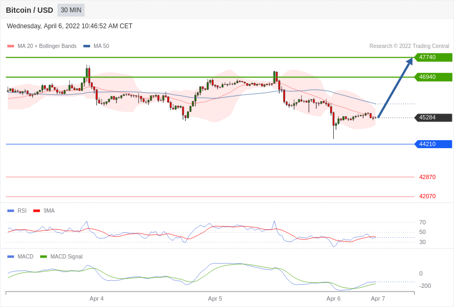Click the 42870 red support label
The width and height of the screenshot is (454, 307).
pyautogui.click(x=427, y=177)
